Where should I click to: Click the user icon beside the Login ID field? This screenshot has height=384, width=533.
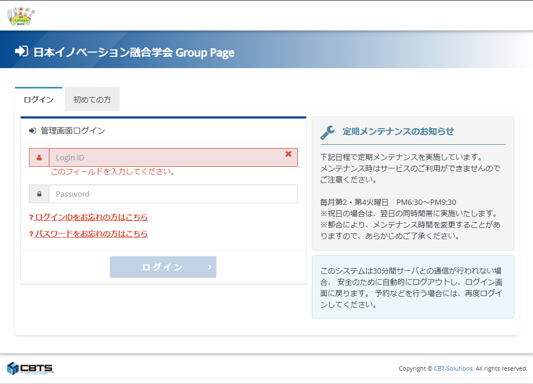[x=39, y=158]
